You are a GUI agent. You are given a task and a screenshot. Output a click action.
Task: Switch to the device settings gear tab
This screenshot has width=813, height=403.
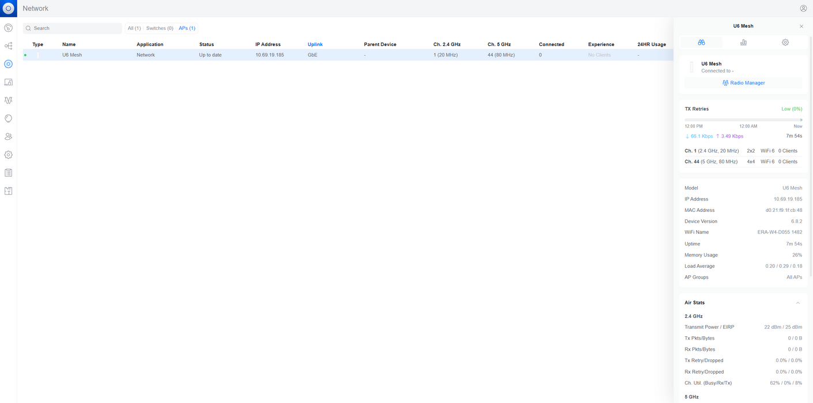pyautogui.click(x=785, y=42)
